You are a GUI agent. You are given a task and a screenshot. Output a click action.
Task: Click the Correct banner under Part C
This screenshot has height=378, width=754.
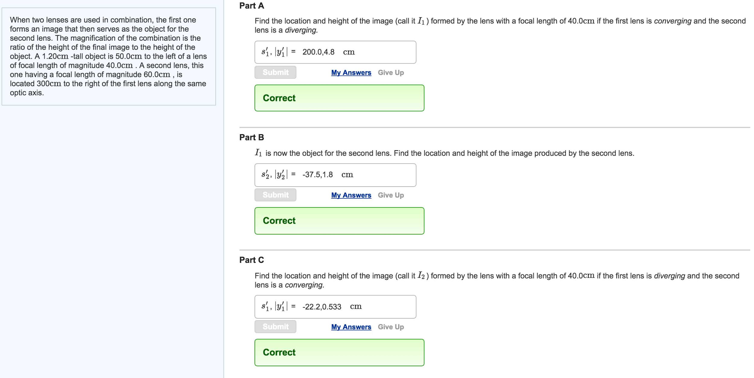click(339, 352)
